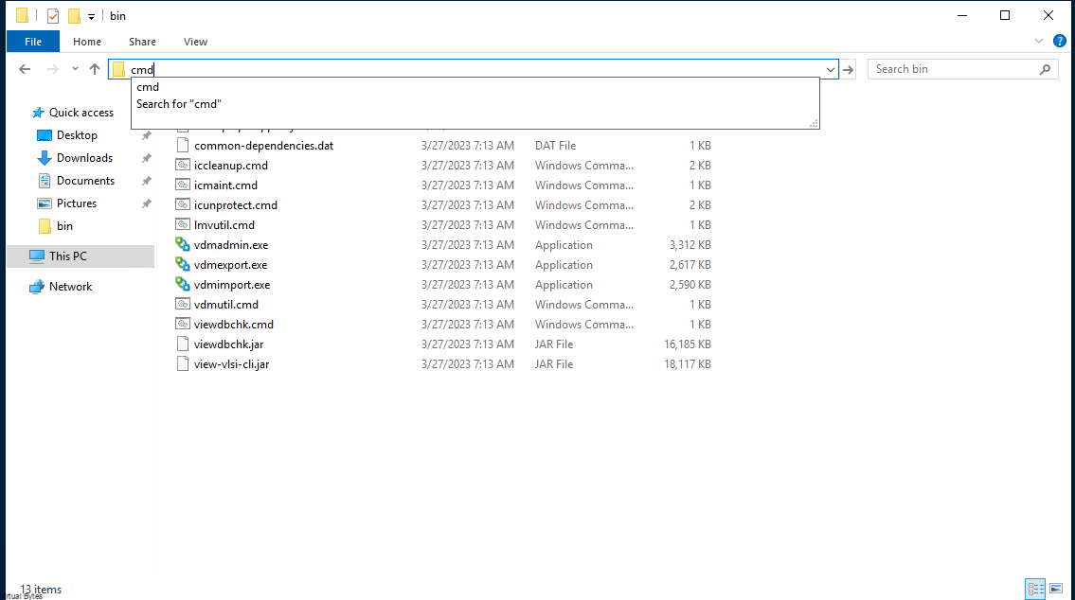Switch to the View ribbon tab
This screenshot has height=600, width=1075.
[195, 41]
